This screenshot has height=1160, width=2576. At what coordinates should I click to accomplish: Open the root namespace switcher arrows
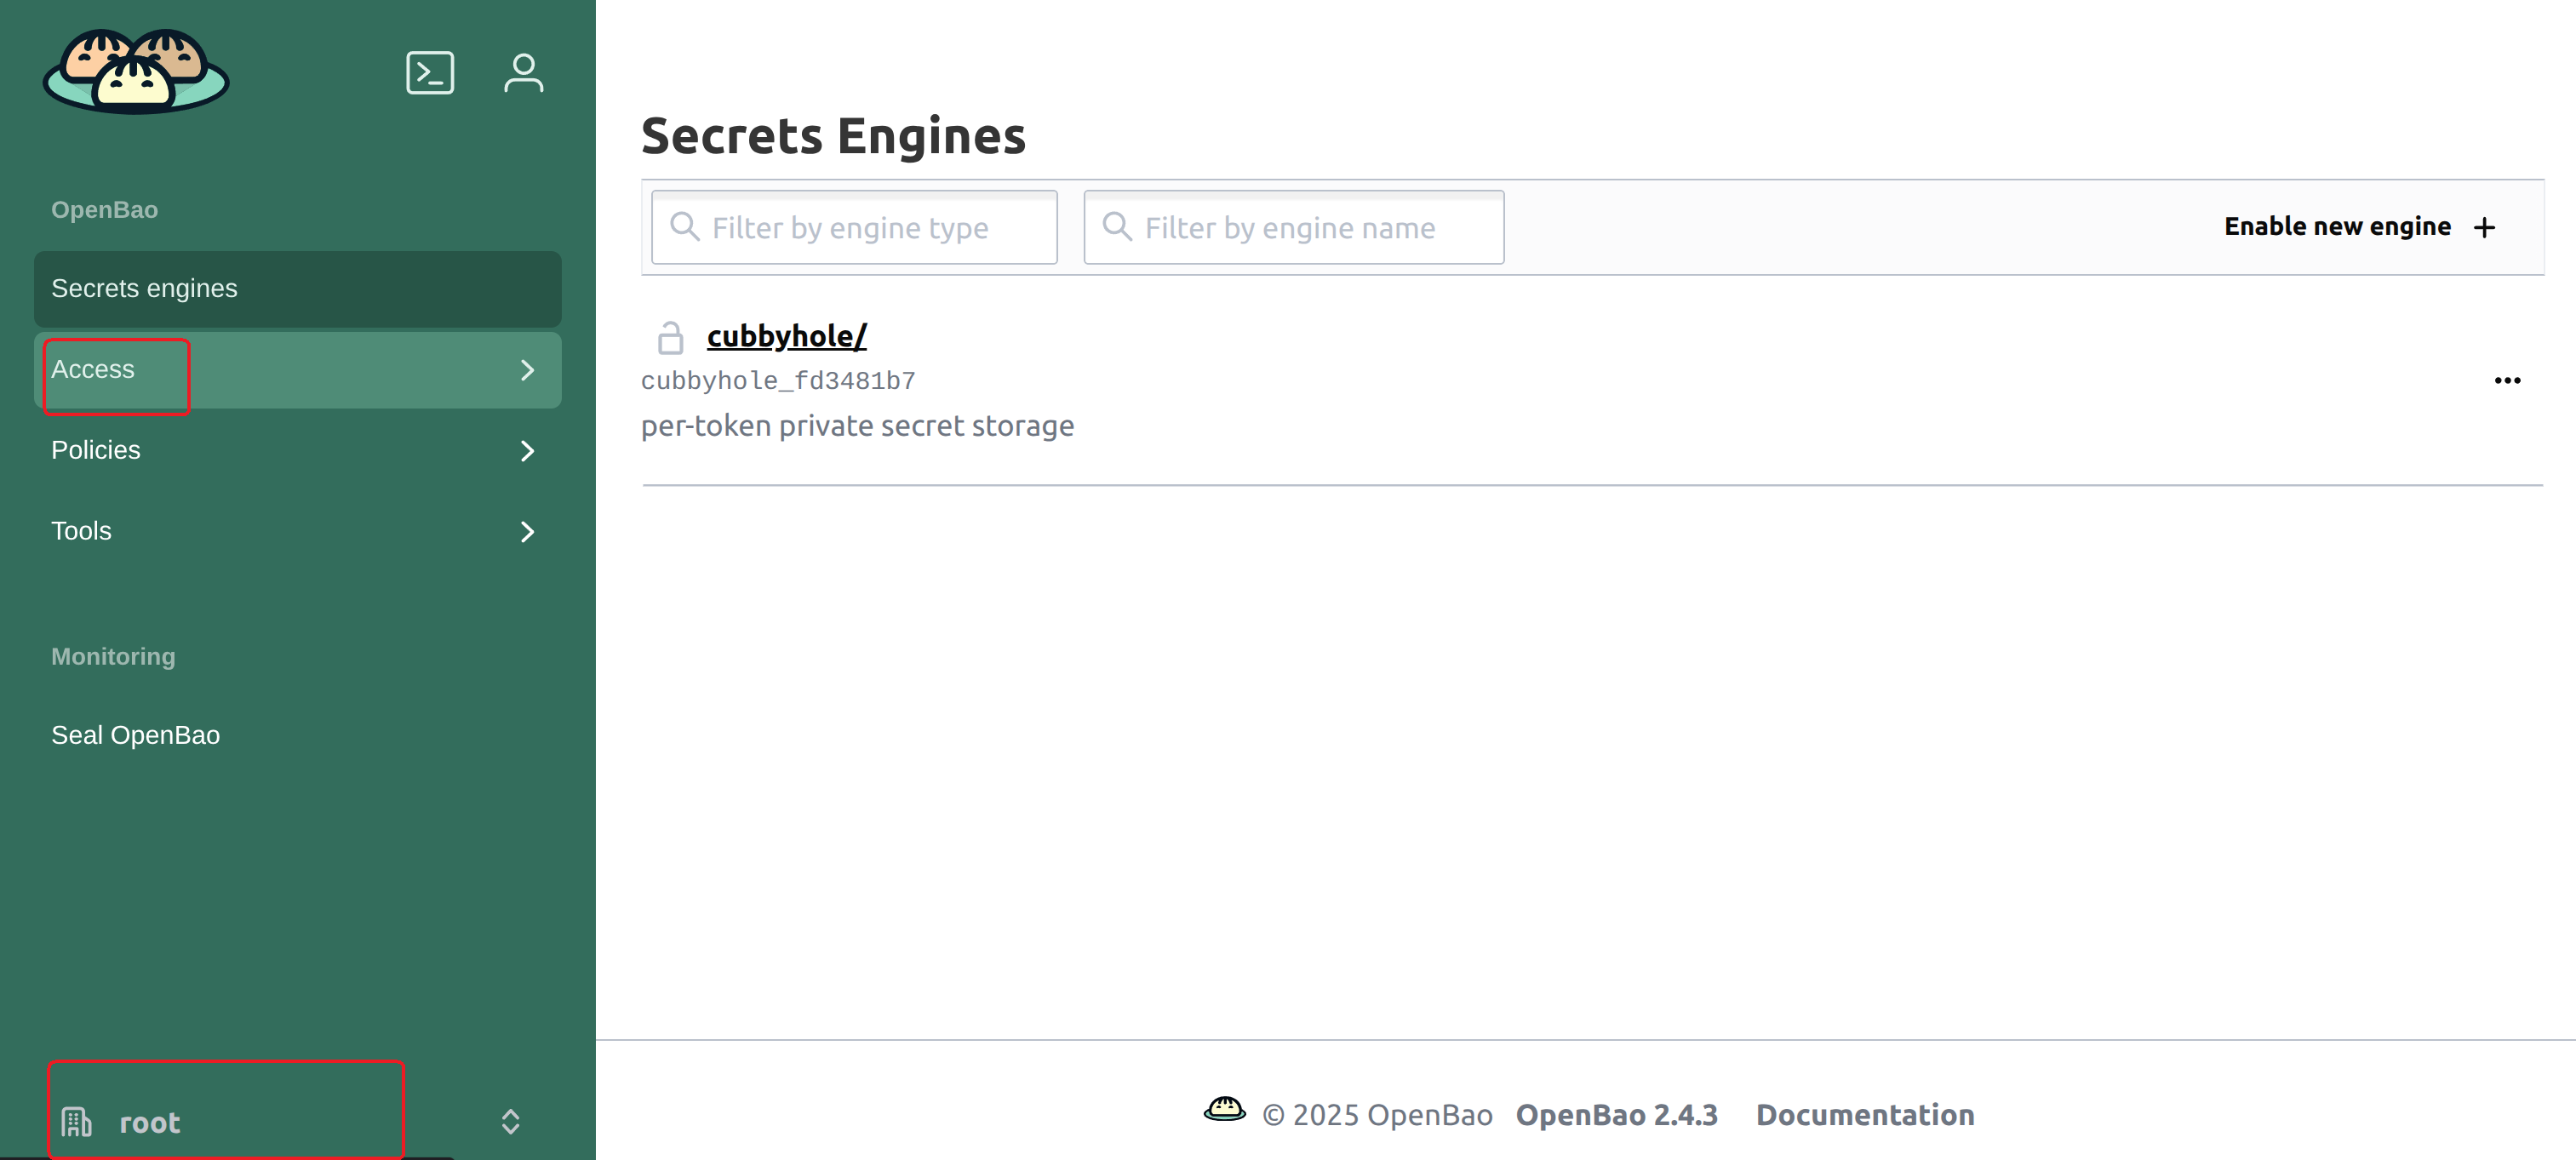coord(509,1121)
